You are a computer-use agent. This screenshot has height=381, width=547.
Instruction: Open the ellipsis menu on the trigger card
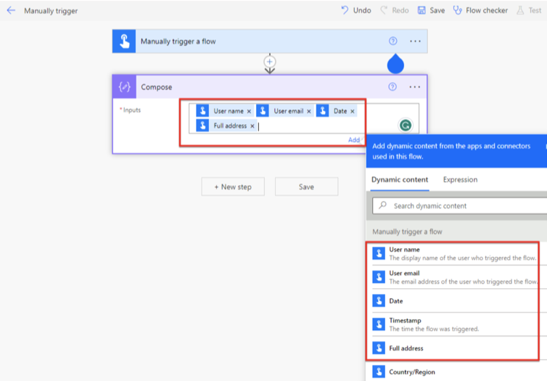point(415,41)
